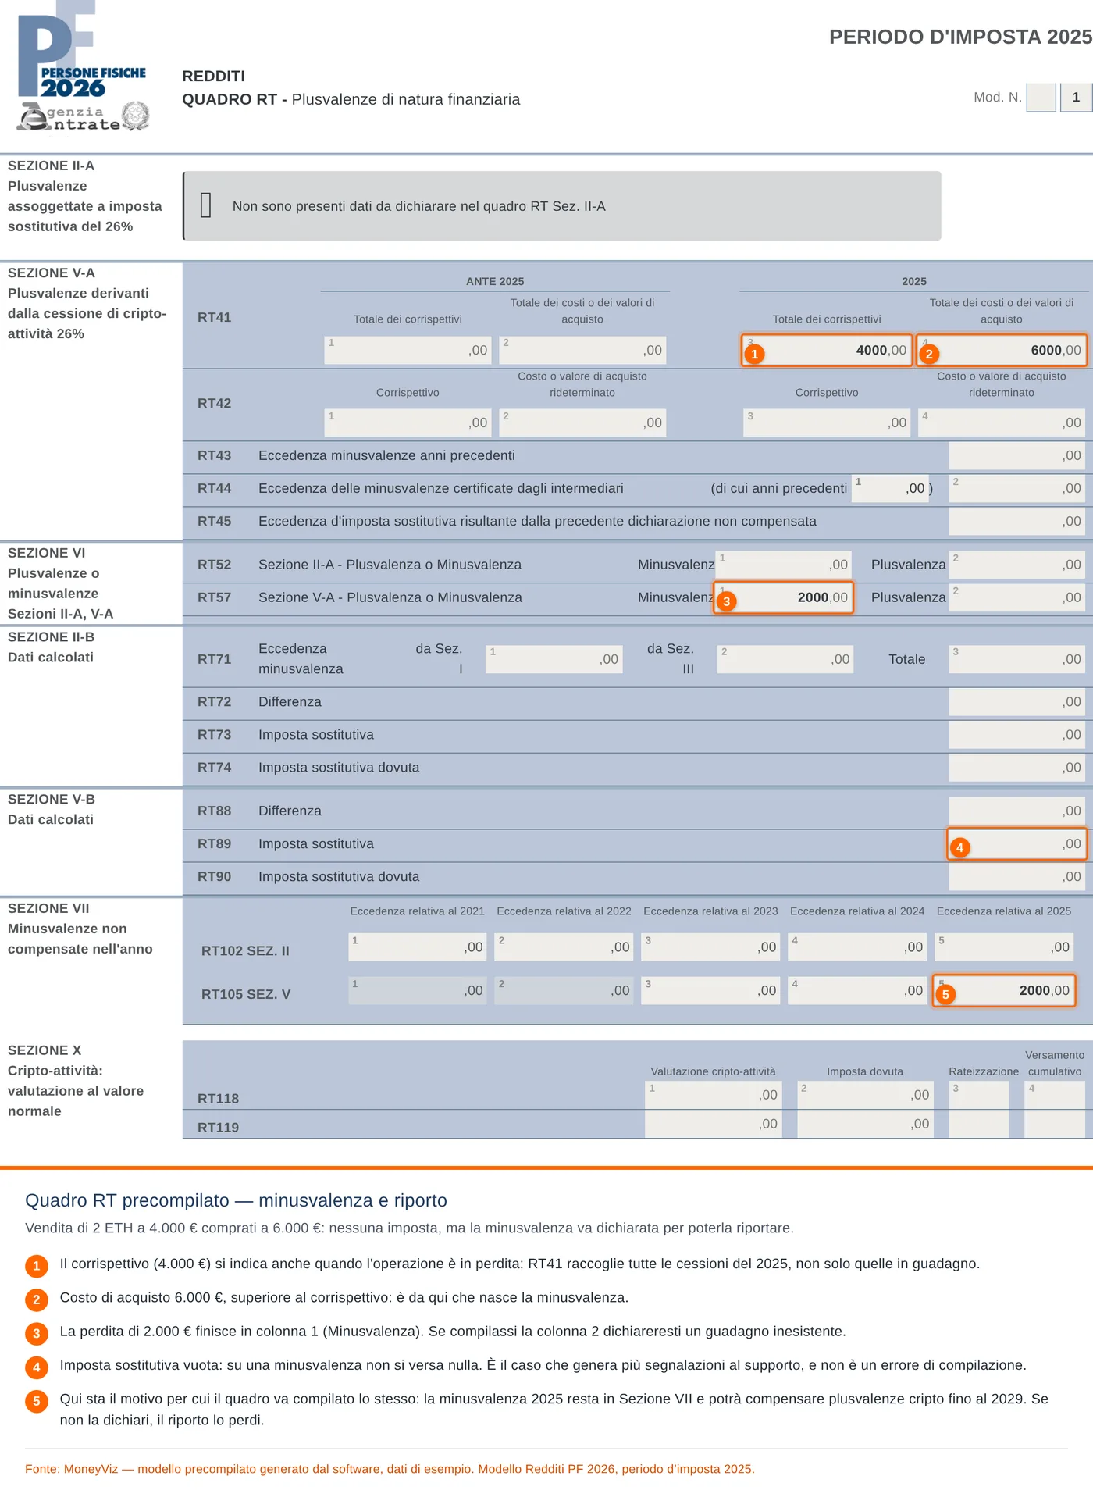
Task: Click RT118 Rateizzazione field
Action: point(979,1095)
